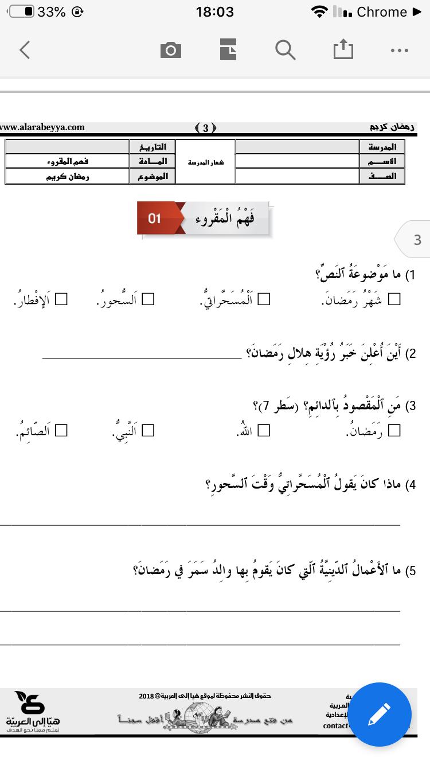
Task: Open the three-dot more options menu
Action: [x=399, y=50]
